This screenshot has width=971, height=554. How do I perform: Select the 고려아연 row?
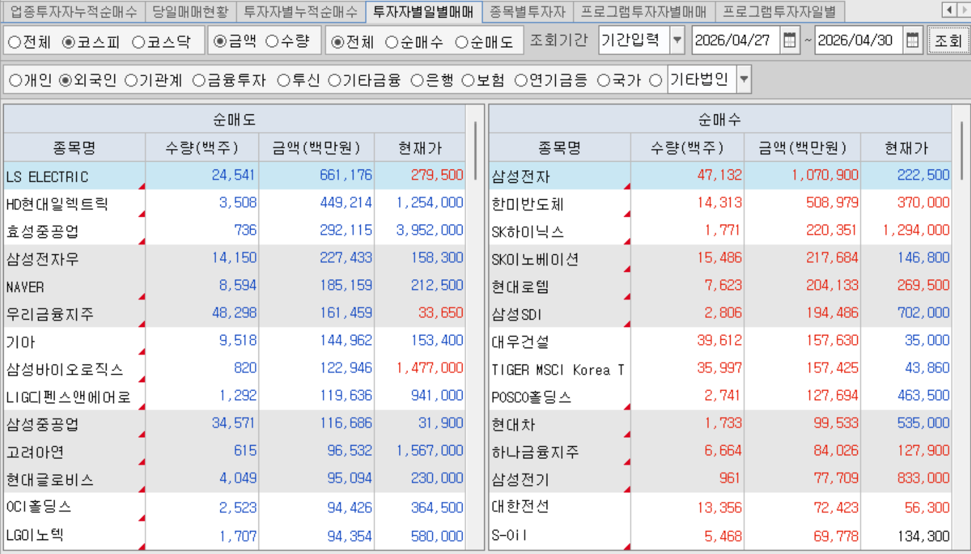pos(234,452)
